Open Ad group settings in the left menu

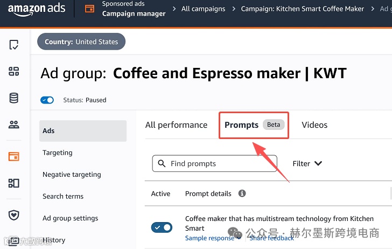pos(70,218)
